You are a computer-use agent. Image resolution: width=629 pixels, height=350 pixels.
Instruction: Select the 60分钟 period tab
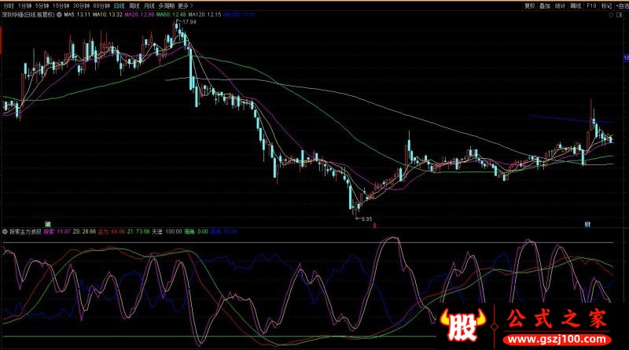101,6
